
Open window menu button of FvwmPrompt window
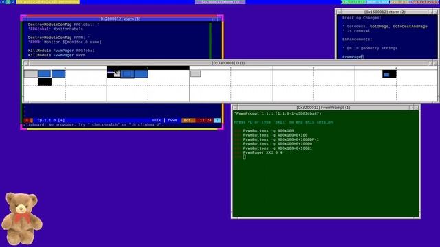pyautogui.click(x=235, y=108)
